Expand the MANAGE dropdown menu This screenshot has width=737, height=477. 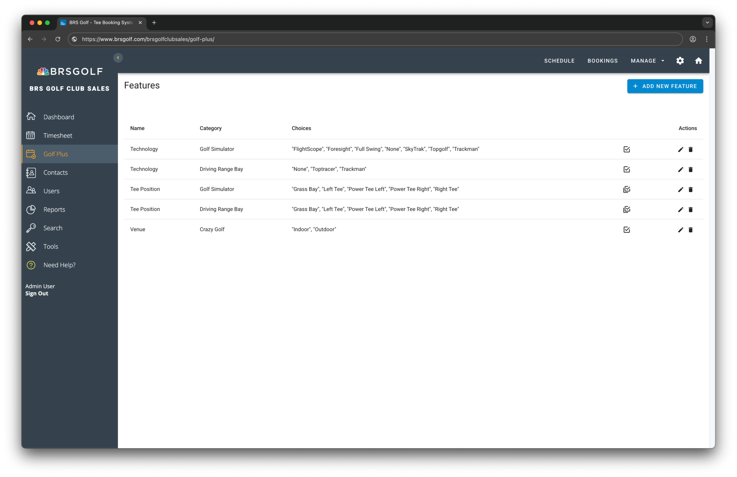(x=647, y=61)
